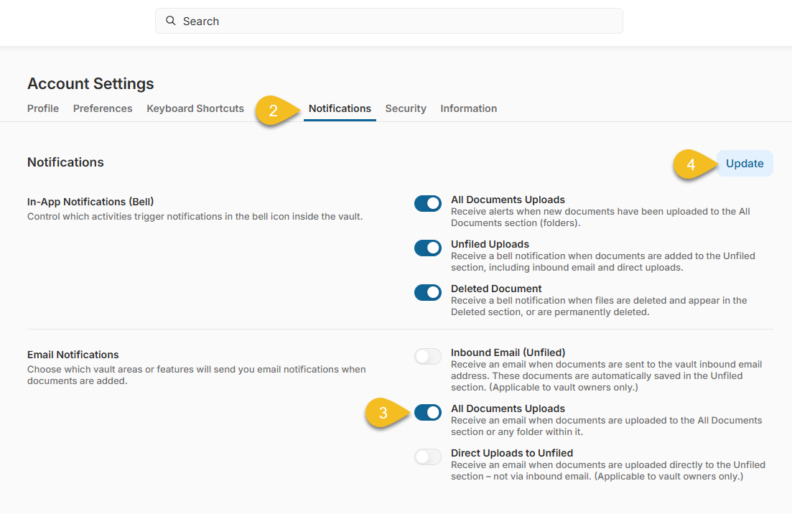Enable the Inbound Email (Unfiled) email toggle
792x514 pixels.
coord(428,356)
